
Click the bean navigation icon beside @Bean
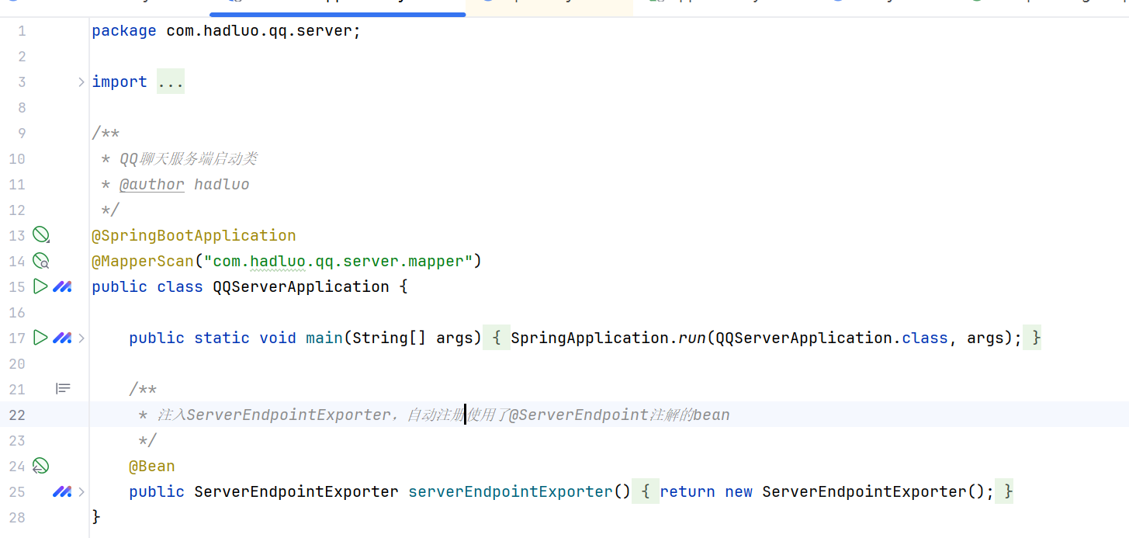tap(40, 466)
